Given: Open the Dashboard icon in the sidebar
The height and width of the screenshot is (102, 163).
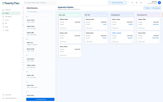Looking at the screenshot, I should (3, 10).
